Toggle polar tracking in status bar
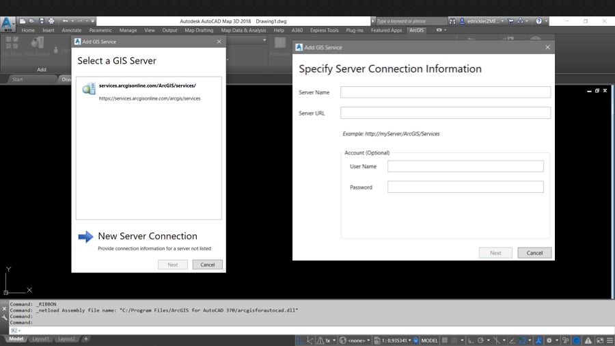Image resolution: width=615 pixels, height=346 pixels. [x=480, y=341]
